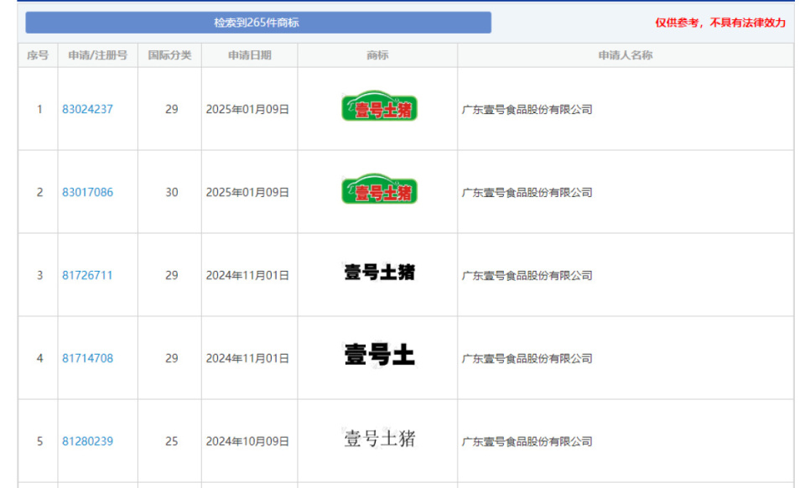This screenshot has width=805, height=488.
Task: Open application number 81280239
Action: point(87,442)
